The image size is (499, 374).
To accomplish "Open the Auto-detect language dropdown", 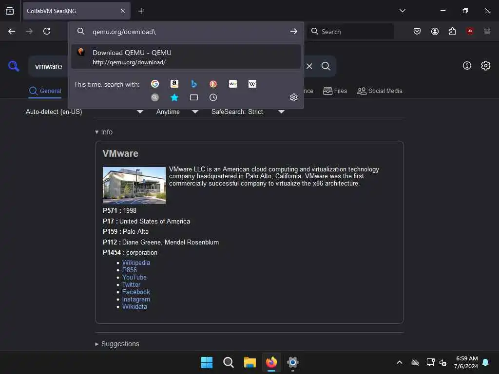I will (x=84, y=112).
